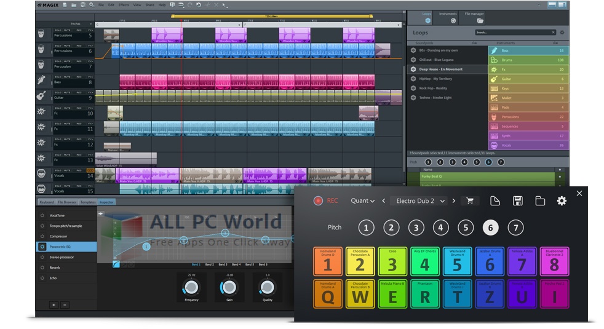The image size is (604, 329).
Task: Trigger the orange pad labeled 1
Action: pos(328,261)
